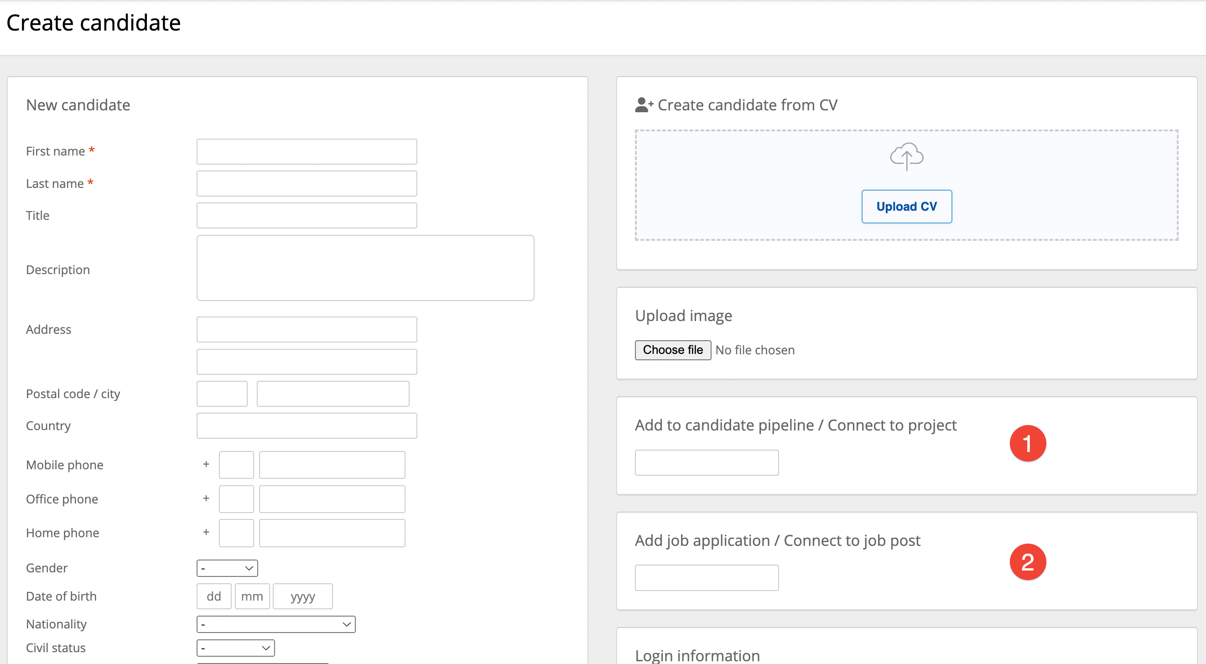This screenshot has width=1206, height=664.
Task: Click Office phone country code box
Action: (236, 499)
